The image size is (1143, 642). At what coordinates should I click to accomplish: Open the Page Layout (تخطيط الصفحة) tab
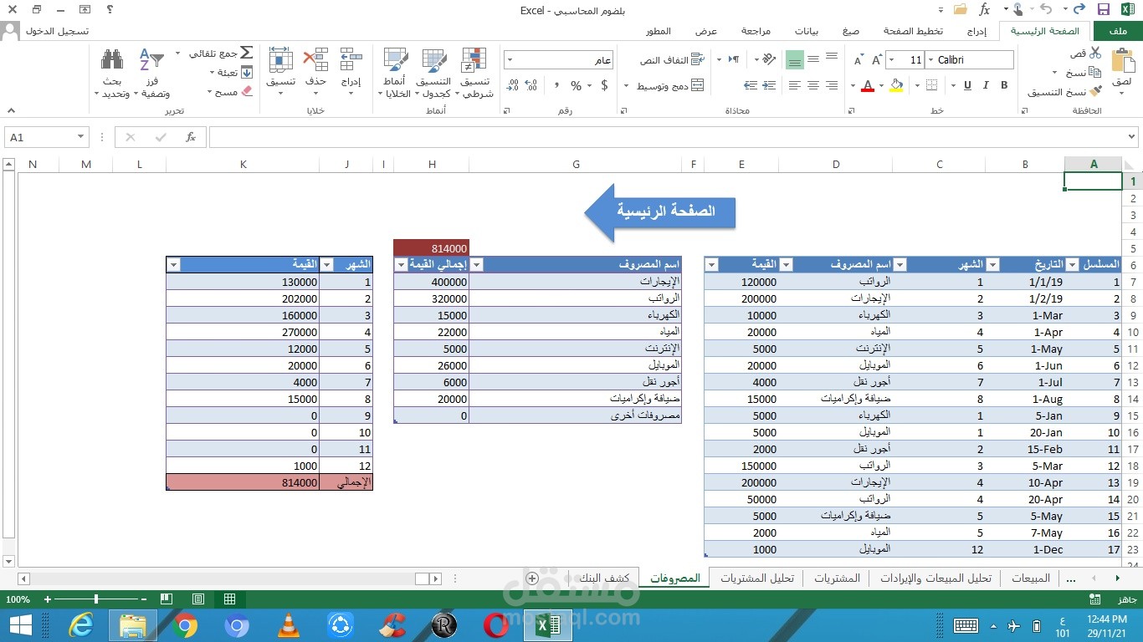click(x=913, y=31)
